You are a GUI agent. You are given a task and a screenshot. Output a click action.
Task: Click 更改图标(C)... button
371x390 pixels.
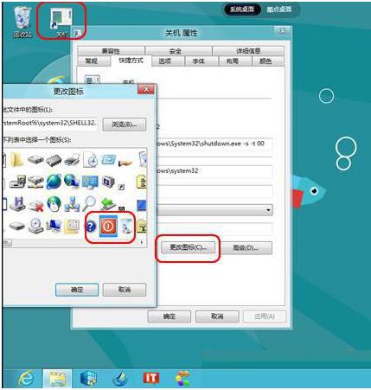pos(188,247)
